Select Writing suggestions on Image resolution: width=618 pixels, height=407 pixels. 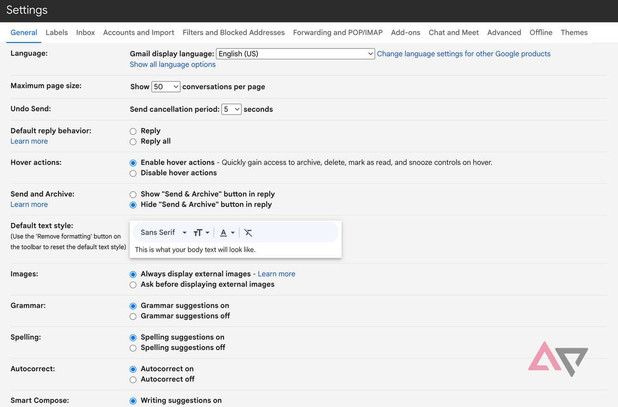[133, 401]
